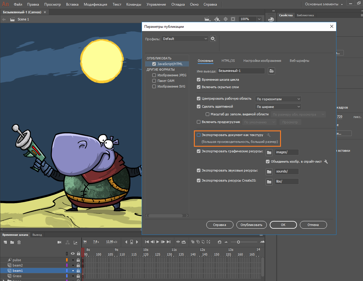This screenshot has height=281, width=363.
Task: Check the JPEG image format option
Action: click(154, 75)
